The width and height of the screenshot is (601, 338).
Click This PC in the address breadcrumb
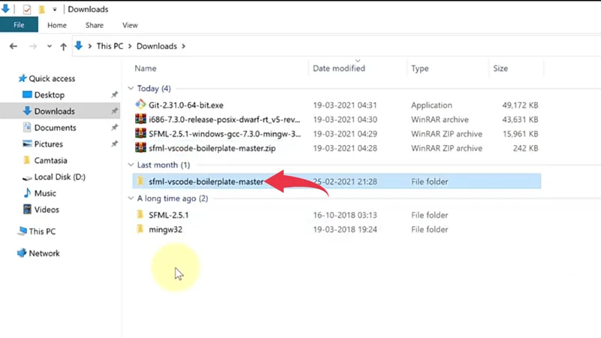[x=111, y=46]
